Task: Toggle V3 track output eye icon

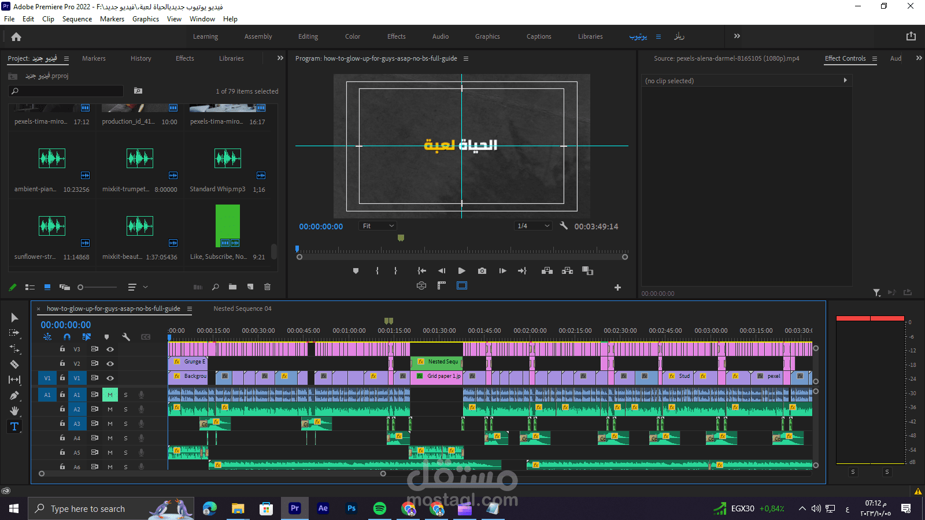Action: click(x=110, y=350)
